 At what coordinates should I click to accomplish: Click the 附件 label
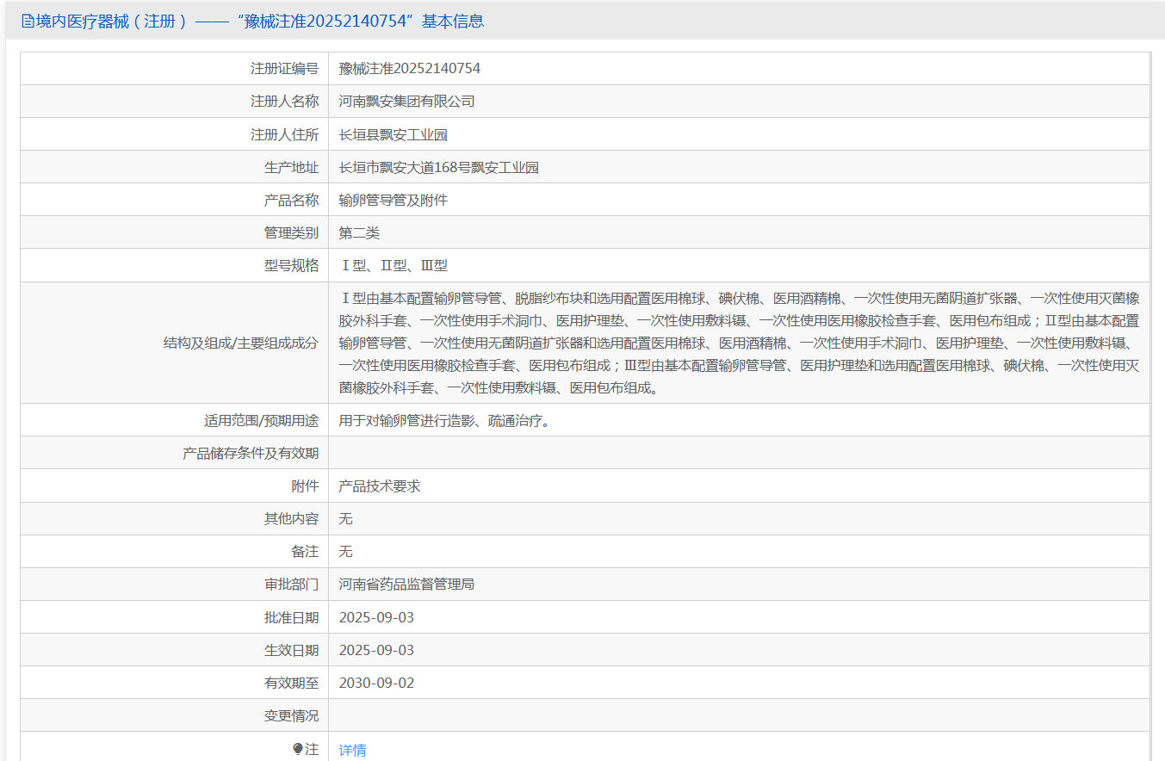pos(305,486)
